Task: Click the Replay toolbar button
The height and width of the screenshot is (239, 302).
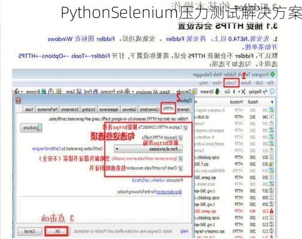Action: (258, 92)
